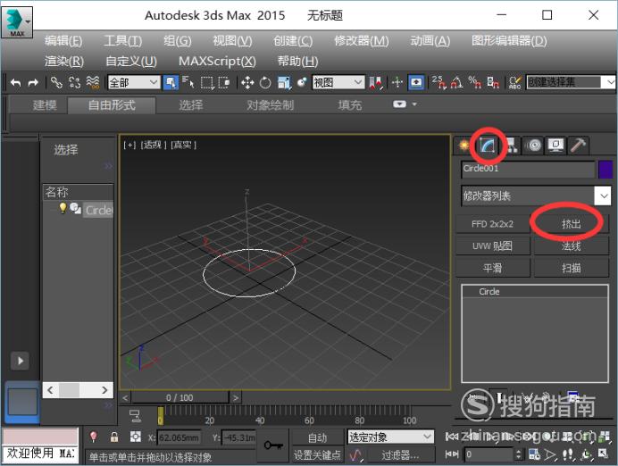
Task: Toggle the Percent Snap button
Action: tap(474, 82)
